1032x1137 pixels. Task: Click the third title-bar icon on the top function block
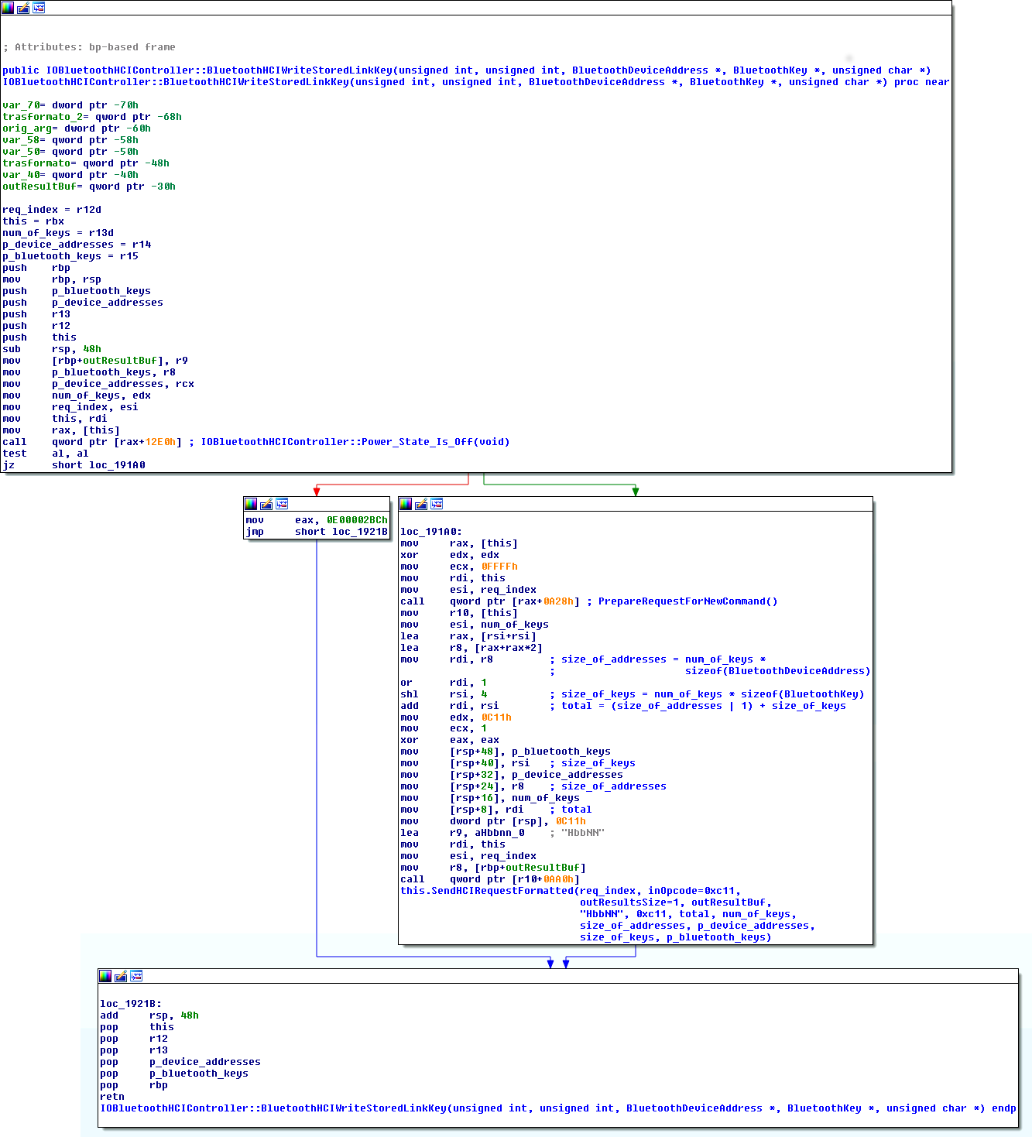pyautogui.click(x=39, y=8)
